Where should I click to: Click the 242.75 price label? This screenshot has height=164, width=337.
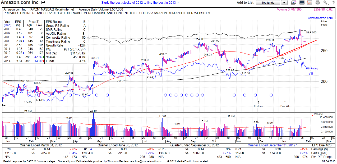[x=279, y=58]
